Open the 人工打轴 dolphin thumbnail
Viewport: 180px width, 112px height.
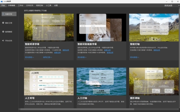tap(101, 81)
